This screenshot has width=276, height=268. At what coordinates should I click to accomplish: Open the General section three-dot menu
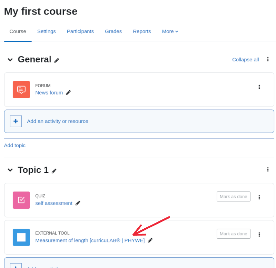268,59
